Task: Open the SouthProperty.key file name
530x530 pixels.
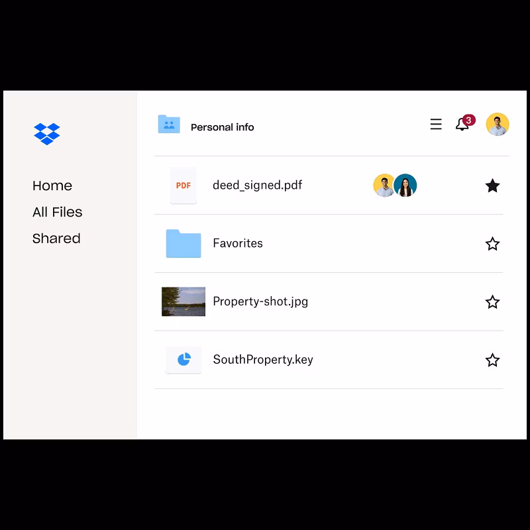Action: pos(263,360)
